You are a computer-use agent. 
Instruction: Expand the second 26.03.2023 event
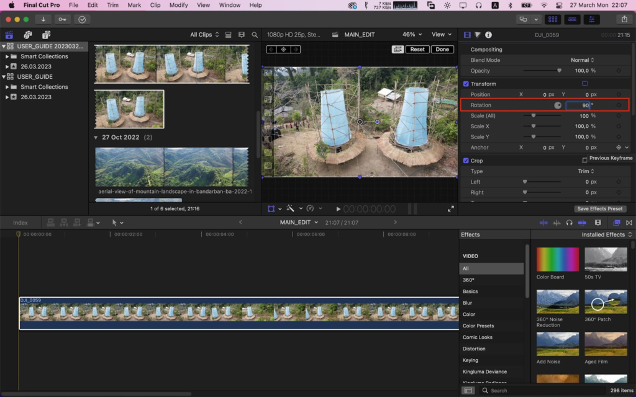[7, 97]
